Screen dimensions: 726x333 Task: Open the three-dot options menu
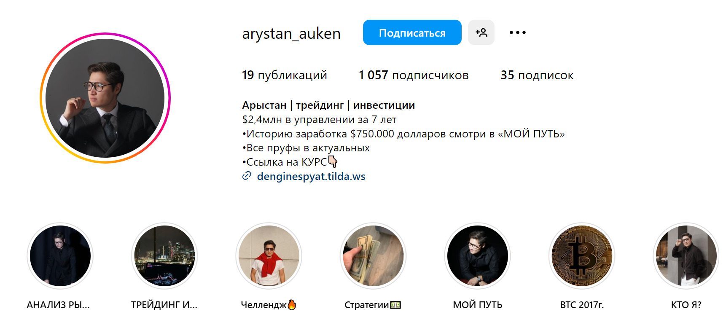(517, 32)
